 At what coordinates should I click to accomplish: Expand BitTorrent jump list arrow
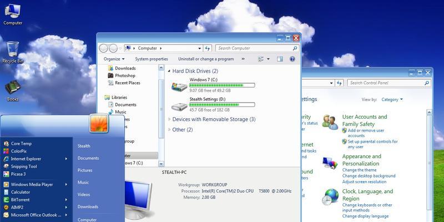pos(66,200)
